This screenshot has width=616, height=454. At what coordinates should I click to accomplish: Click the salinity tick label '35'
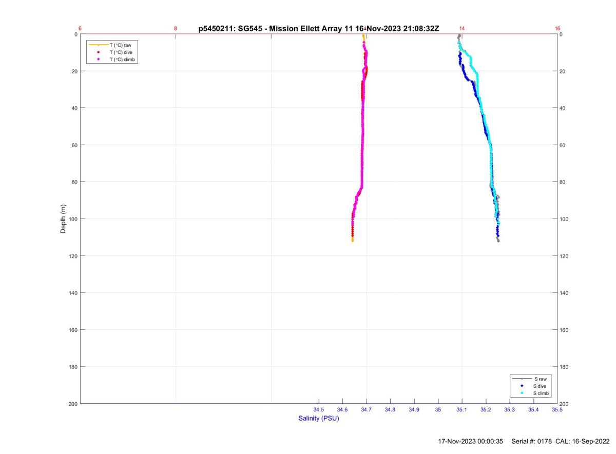click(x=438, y=410)
